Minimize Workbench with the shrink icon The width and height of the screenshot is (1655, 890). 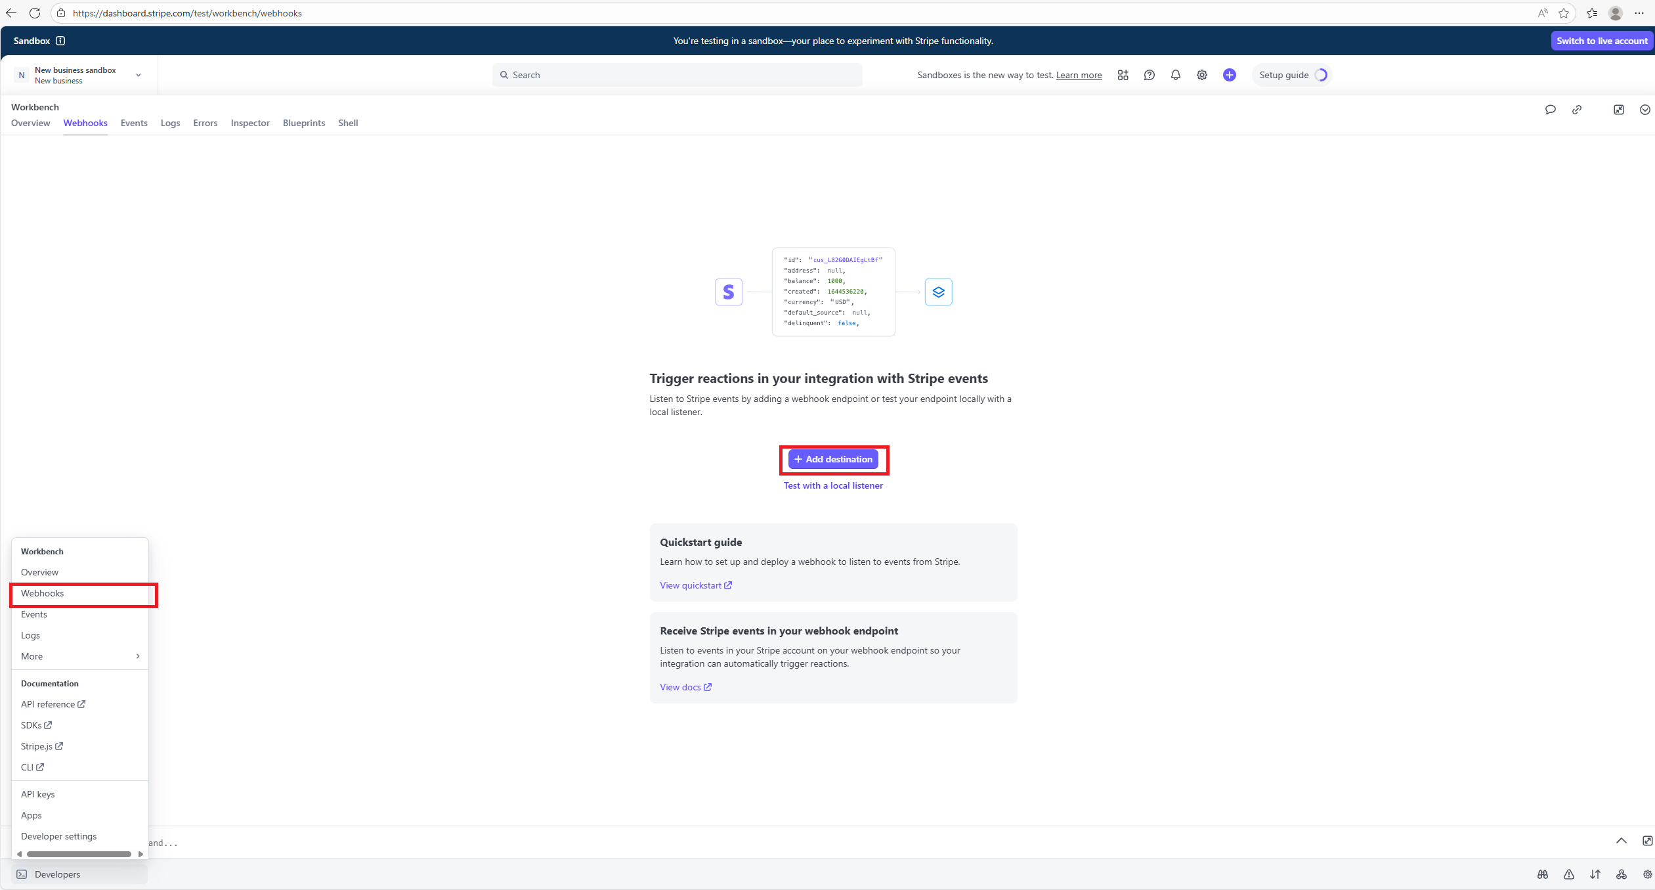coord(1618,110)
